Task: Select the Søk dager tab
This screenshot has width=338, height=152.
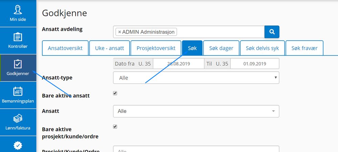Action: tap(221, 48)
